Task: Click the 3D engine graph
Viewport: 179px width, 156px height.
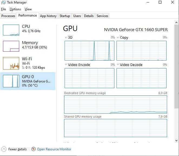Action: click(90, 51)
